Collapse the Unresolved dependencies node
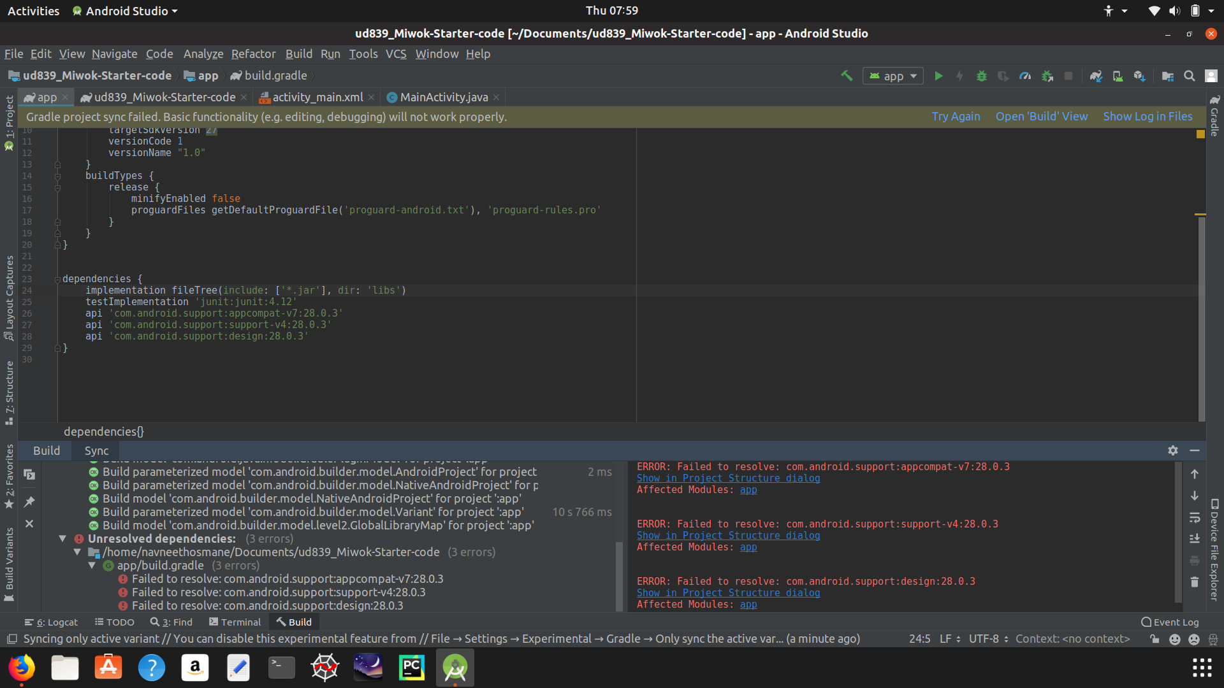 (62, 538)
